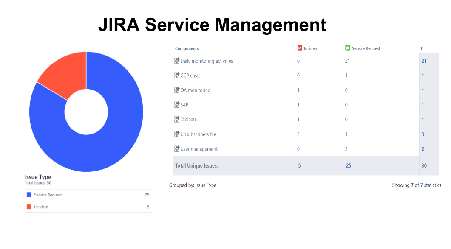Click Incident column header text
451x249 pixels.
(311, 48)
